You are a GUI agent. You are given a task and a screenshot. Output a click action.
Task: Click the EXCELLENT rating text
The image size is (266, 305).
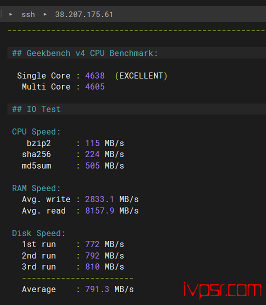[141, 75]
